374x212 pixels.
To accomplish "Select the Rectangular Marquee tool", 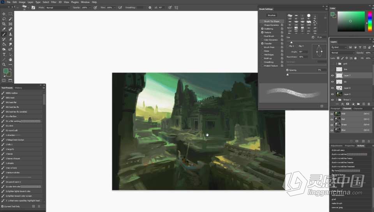I will pyautogui.click(x=10, y=14).
